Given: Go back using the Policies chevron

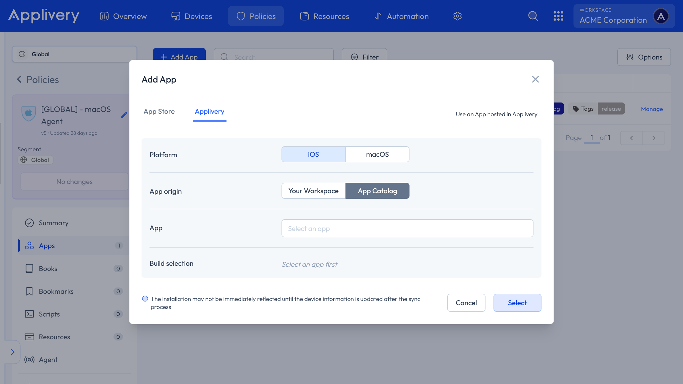Looking at the screenshot, I should tap(19, 79).
